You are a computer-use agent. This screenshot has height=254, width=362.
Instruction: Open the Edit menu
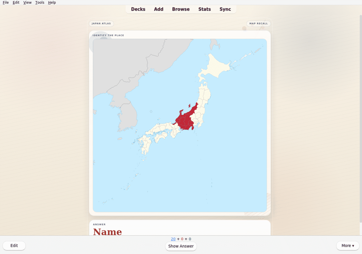click(x=16, y=3)
